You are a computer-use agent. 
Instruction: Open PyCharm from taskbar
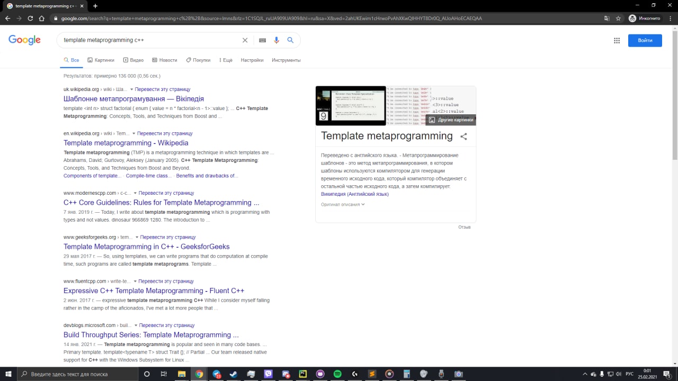pos(303,374)
